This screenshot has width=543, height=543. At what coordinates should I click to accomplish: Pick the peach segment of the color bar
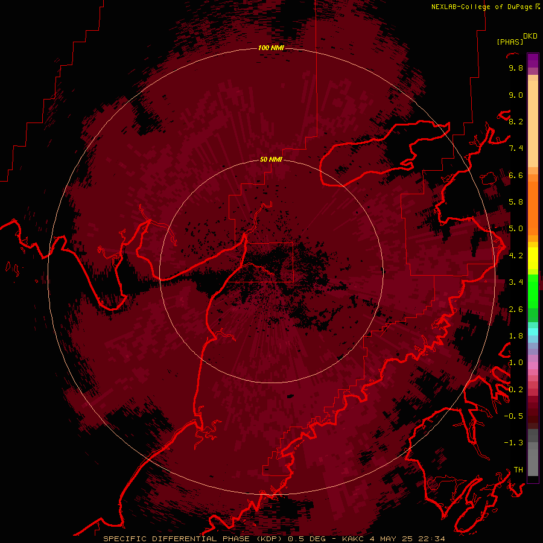click(533, 123)
